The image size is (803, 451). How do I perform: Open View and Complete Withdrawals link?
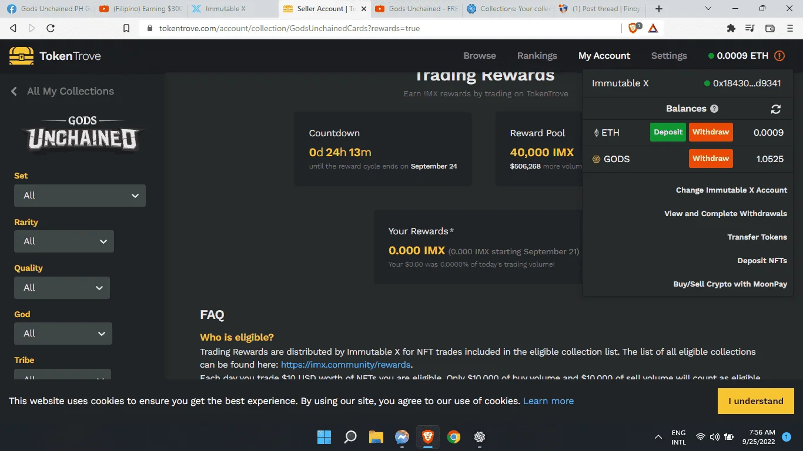[725, 214]
